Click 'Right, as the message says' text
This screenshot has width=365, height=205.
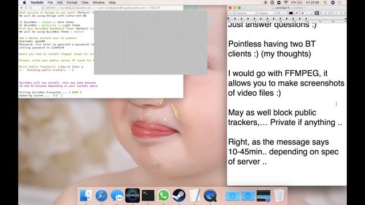[x=278, y=142]
